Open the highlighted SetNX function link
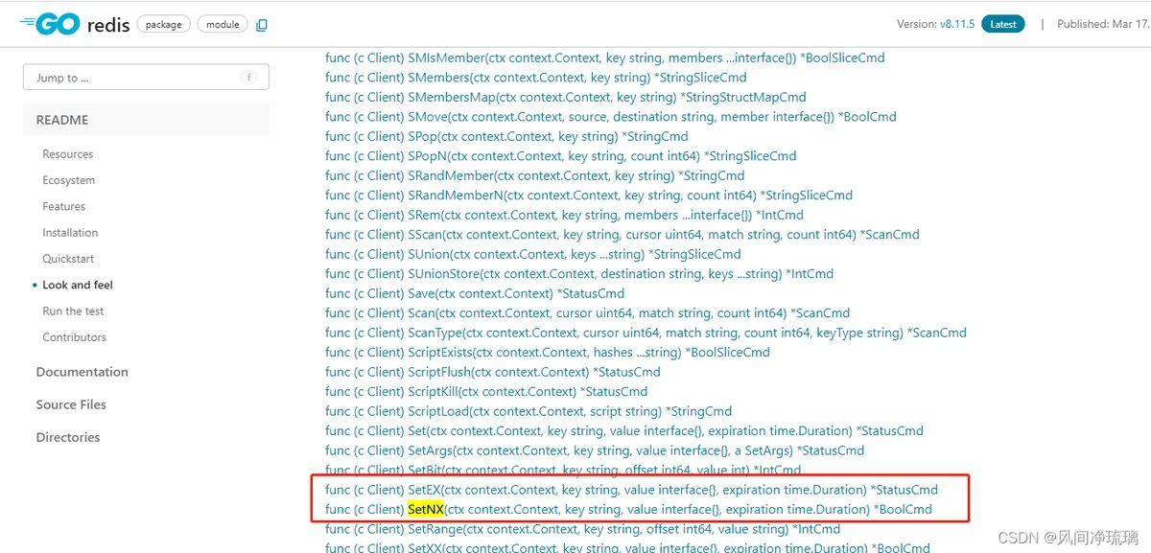 628,509
